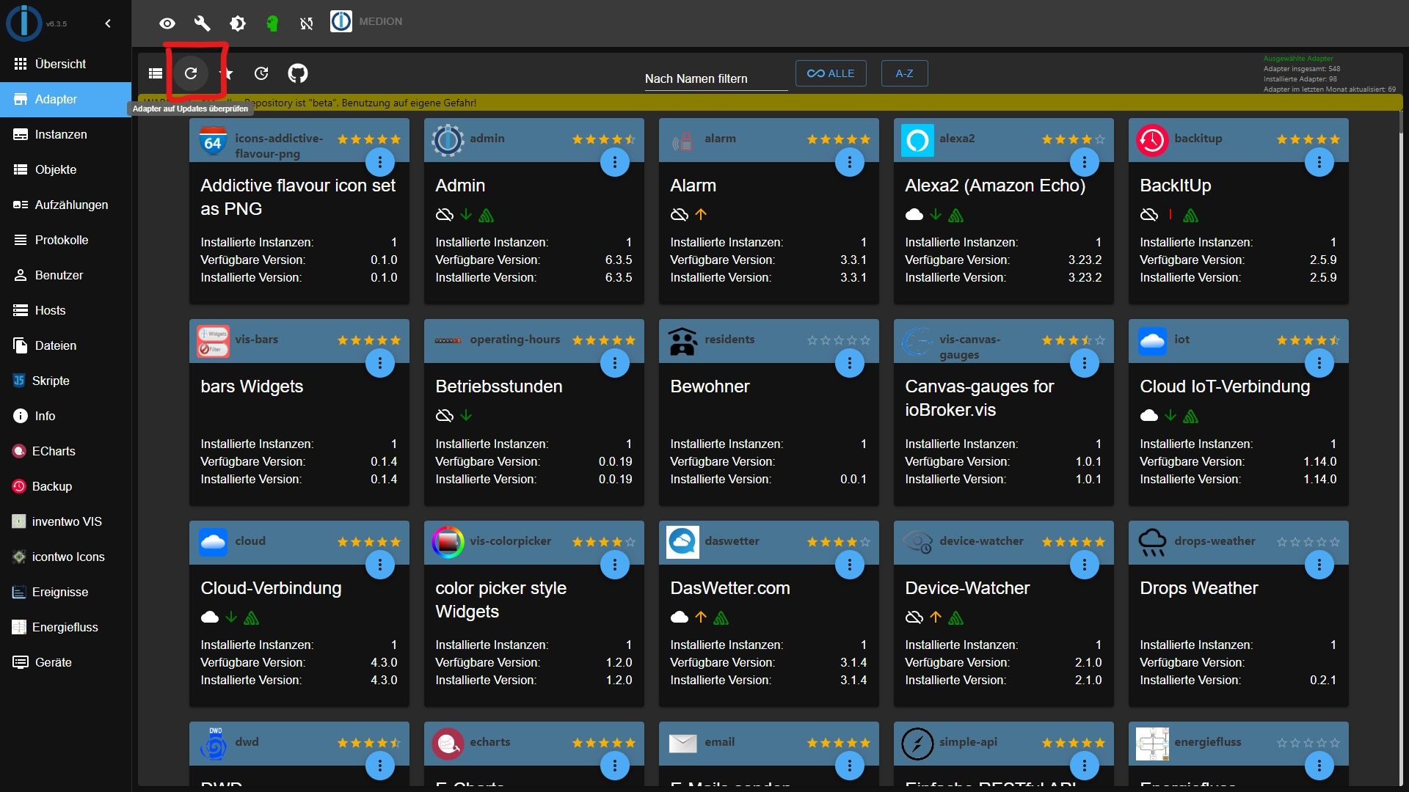Open Instanzen in the sidebar

[61, 134]
